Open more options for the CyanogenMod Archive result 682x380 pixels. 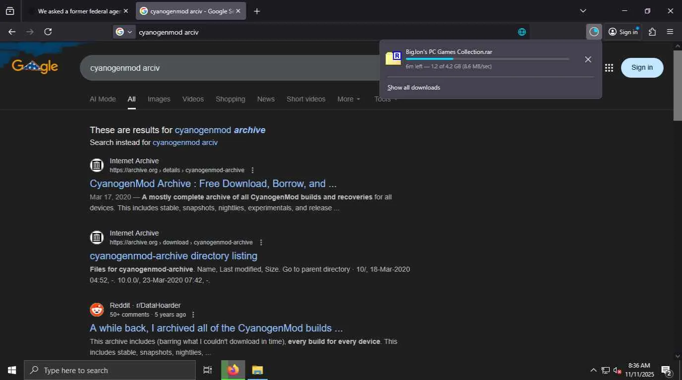252,170
